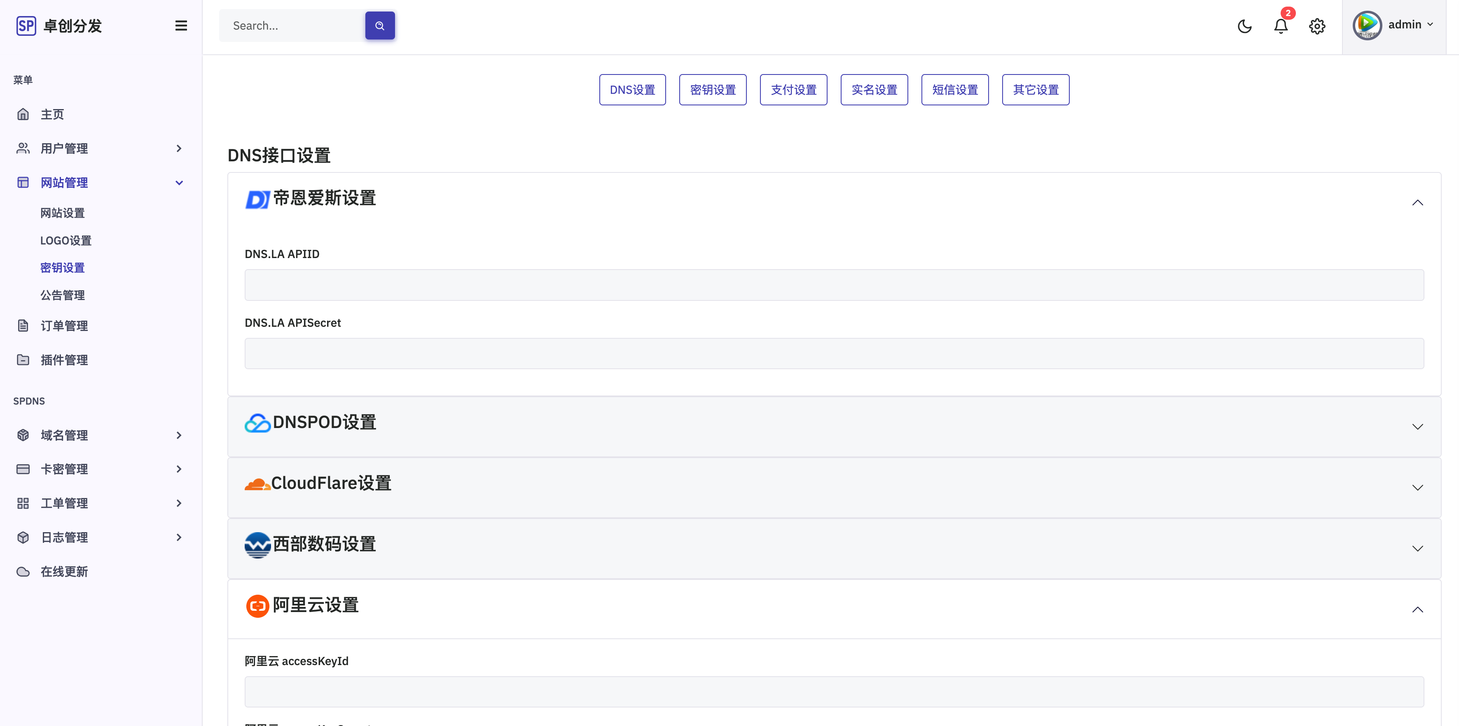Image resolution: width=1459 pixels, height=726 pixels.
Task: Toggle the sidebar with the hamburger icon
Action: pyautogui.click(x=181, y=26)
